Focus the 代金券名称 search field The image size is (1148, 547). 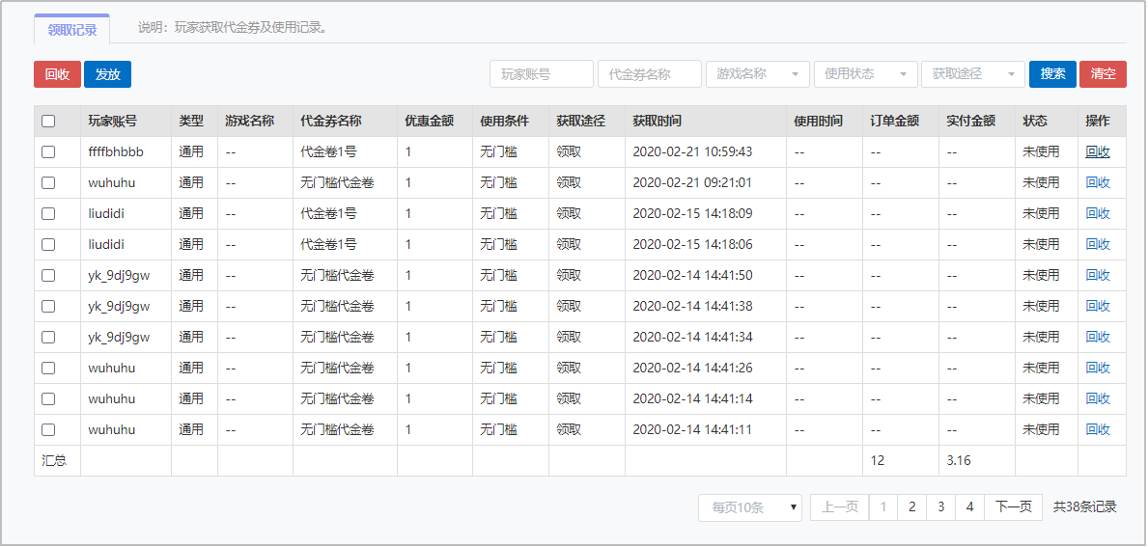[650, 74]
